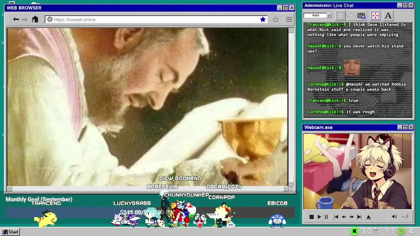Viewport: 420px width, 236px height.
Task: Click the browser vertical scrollbar down arrow
Action: click(x=291, y=184)
